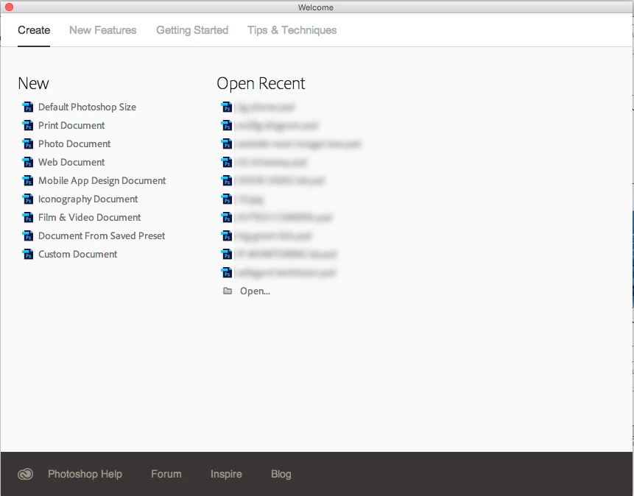This screenshot has width=634, height=496.
Task: Open the Blog link
Action: point(281,474)
